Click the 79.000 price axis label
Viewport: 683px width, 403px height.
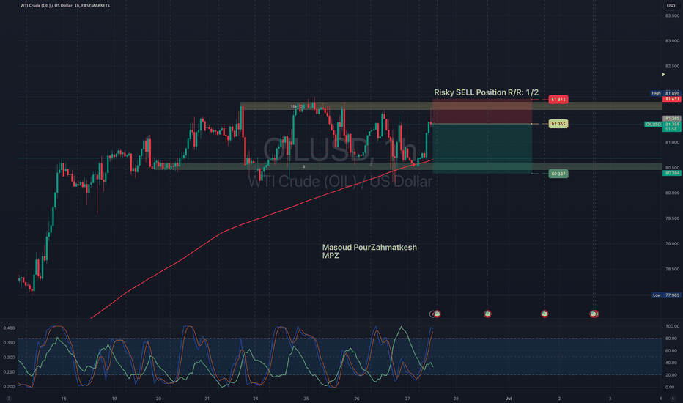tap(672, 243)
